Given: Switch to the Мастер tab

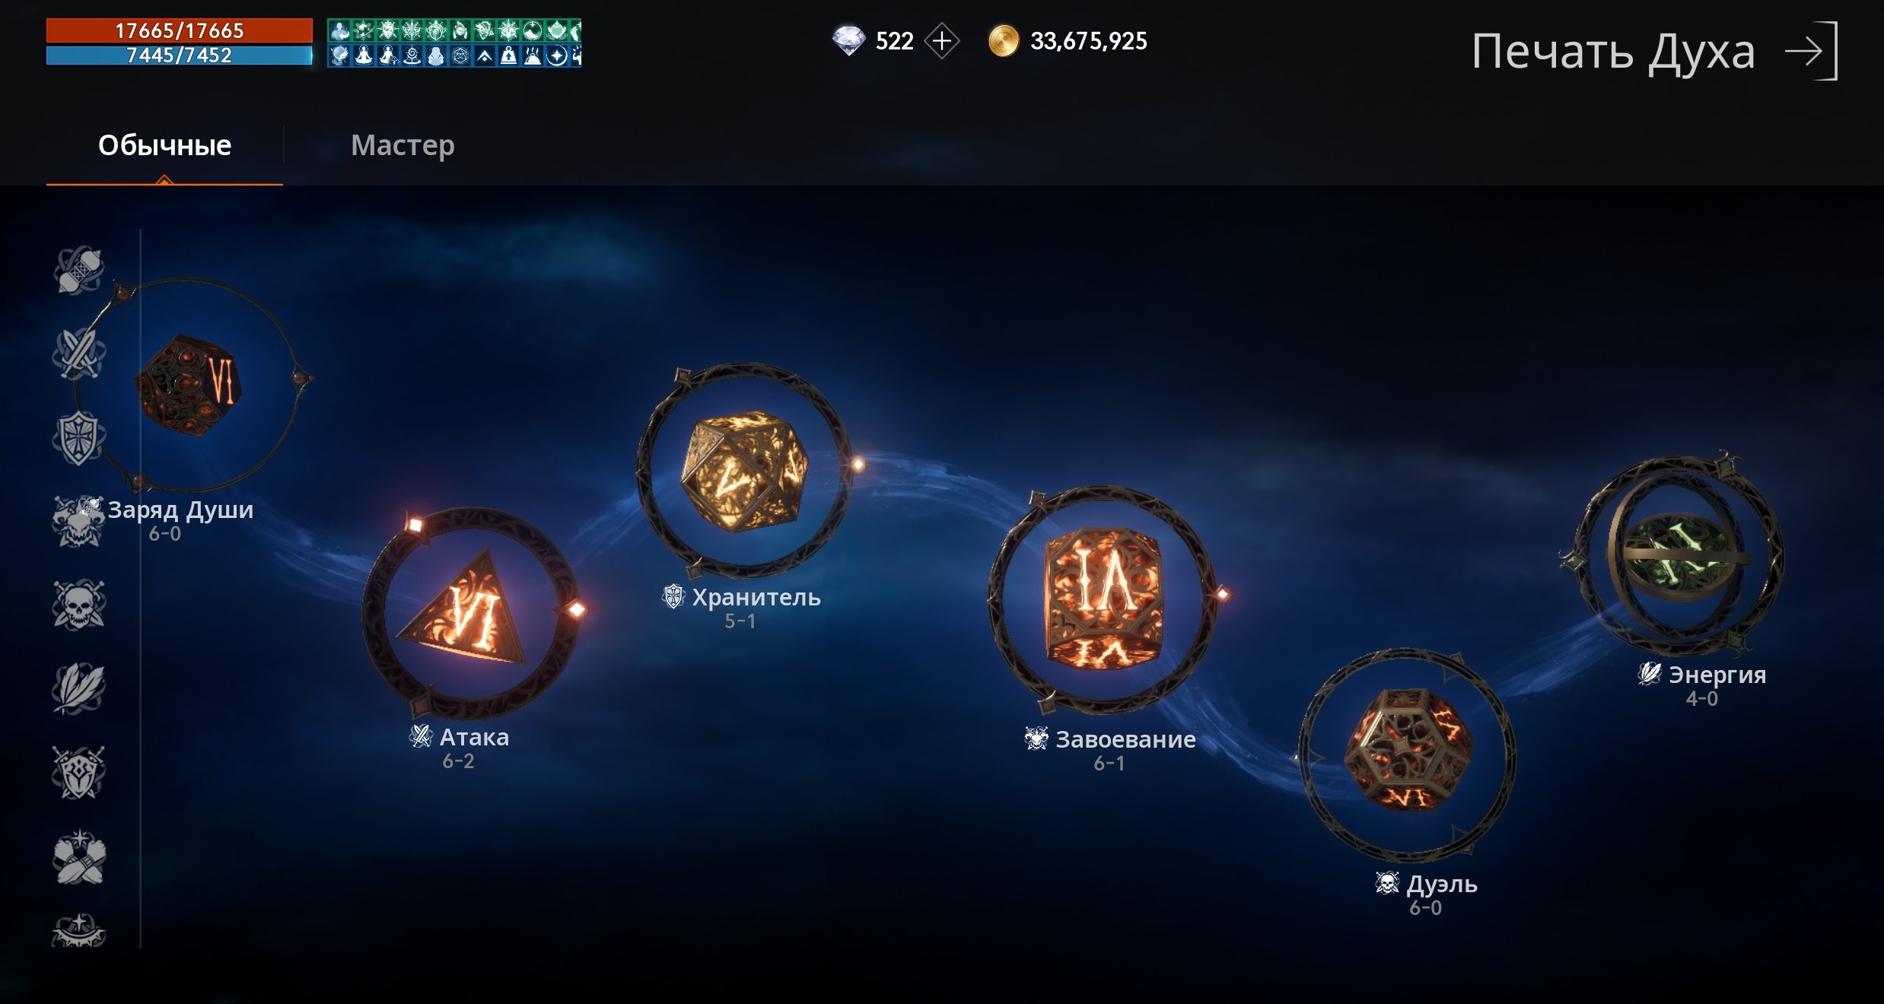Looking at the screenshot, I should (403, 145).
